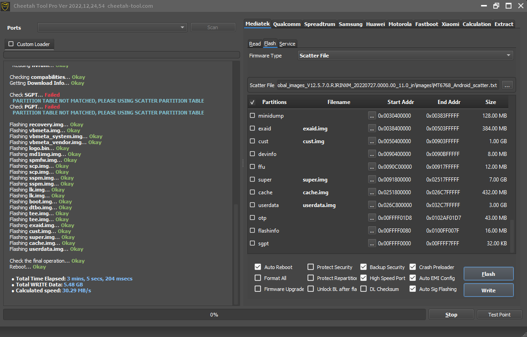This screenshot has height=337, width=527.
Task: Switch to the Fastboot tab
Action: pos(426,24)
